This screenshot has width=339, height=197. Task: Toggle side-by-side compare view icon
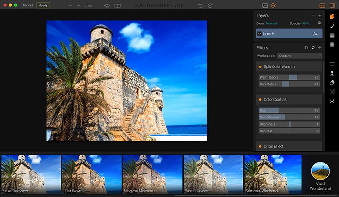118,5
